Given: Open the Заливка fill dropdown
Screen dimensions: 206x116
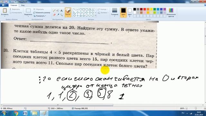Looking at the screenshot, I should point(103,13).
